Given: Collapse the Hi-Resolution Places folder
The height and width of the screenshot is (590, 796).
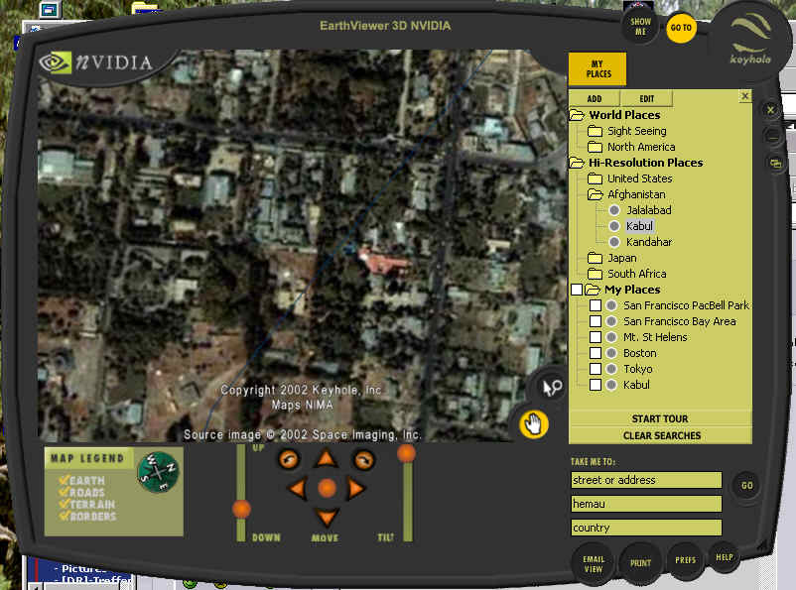Looking at the screenshot, I should coord(578,163).
